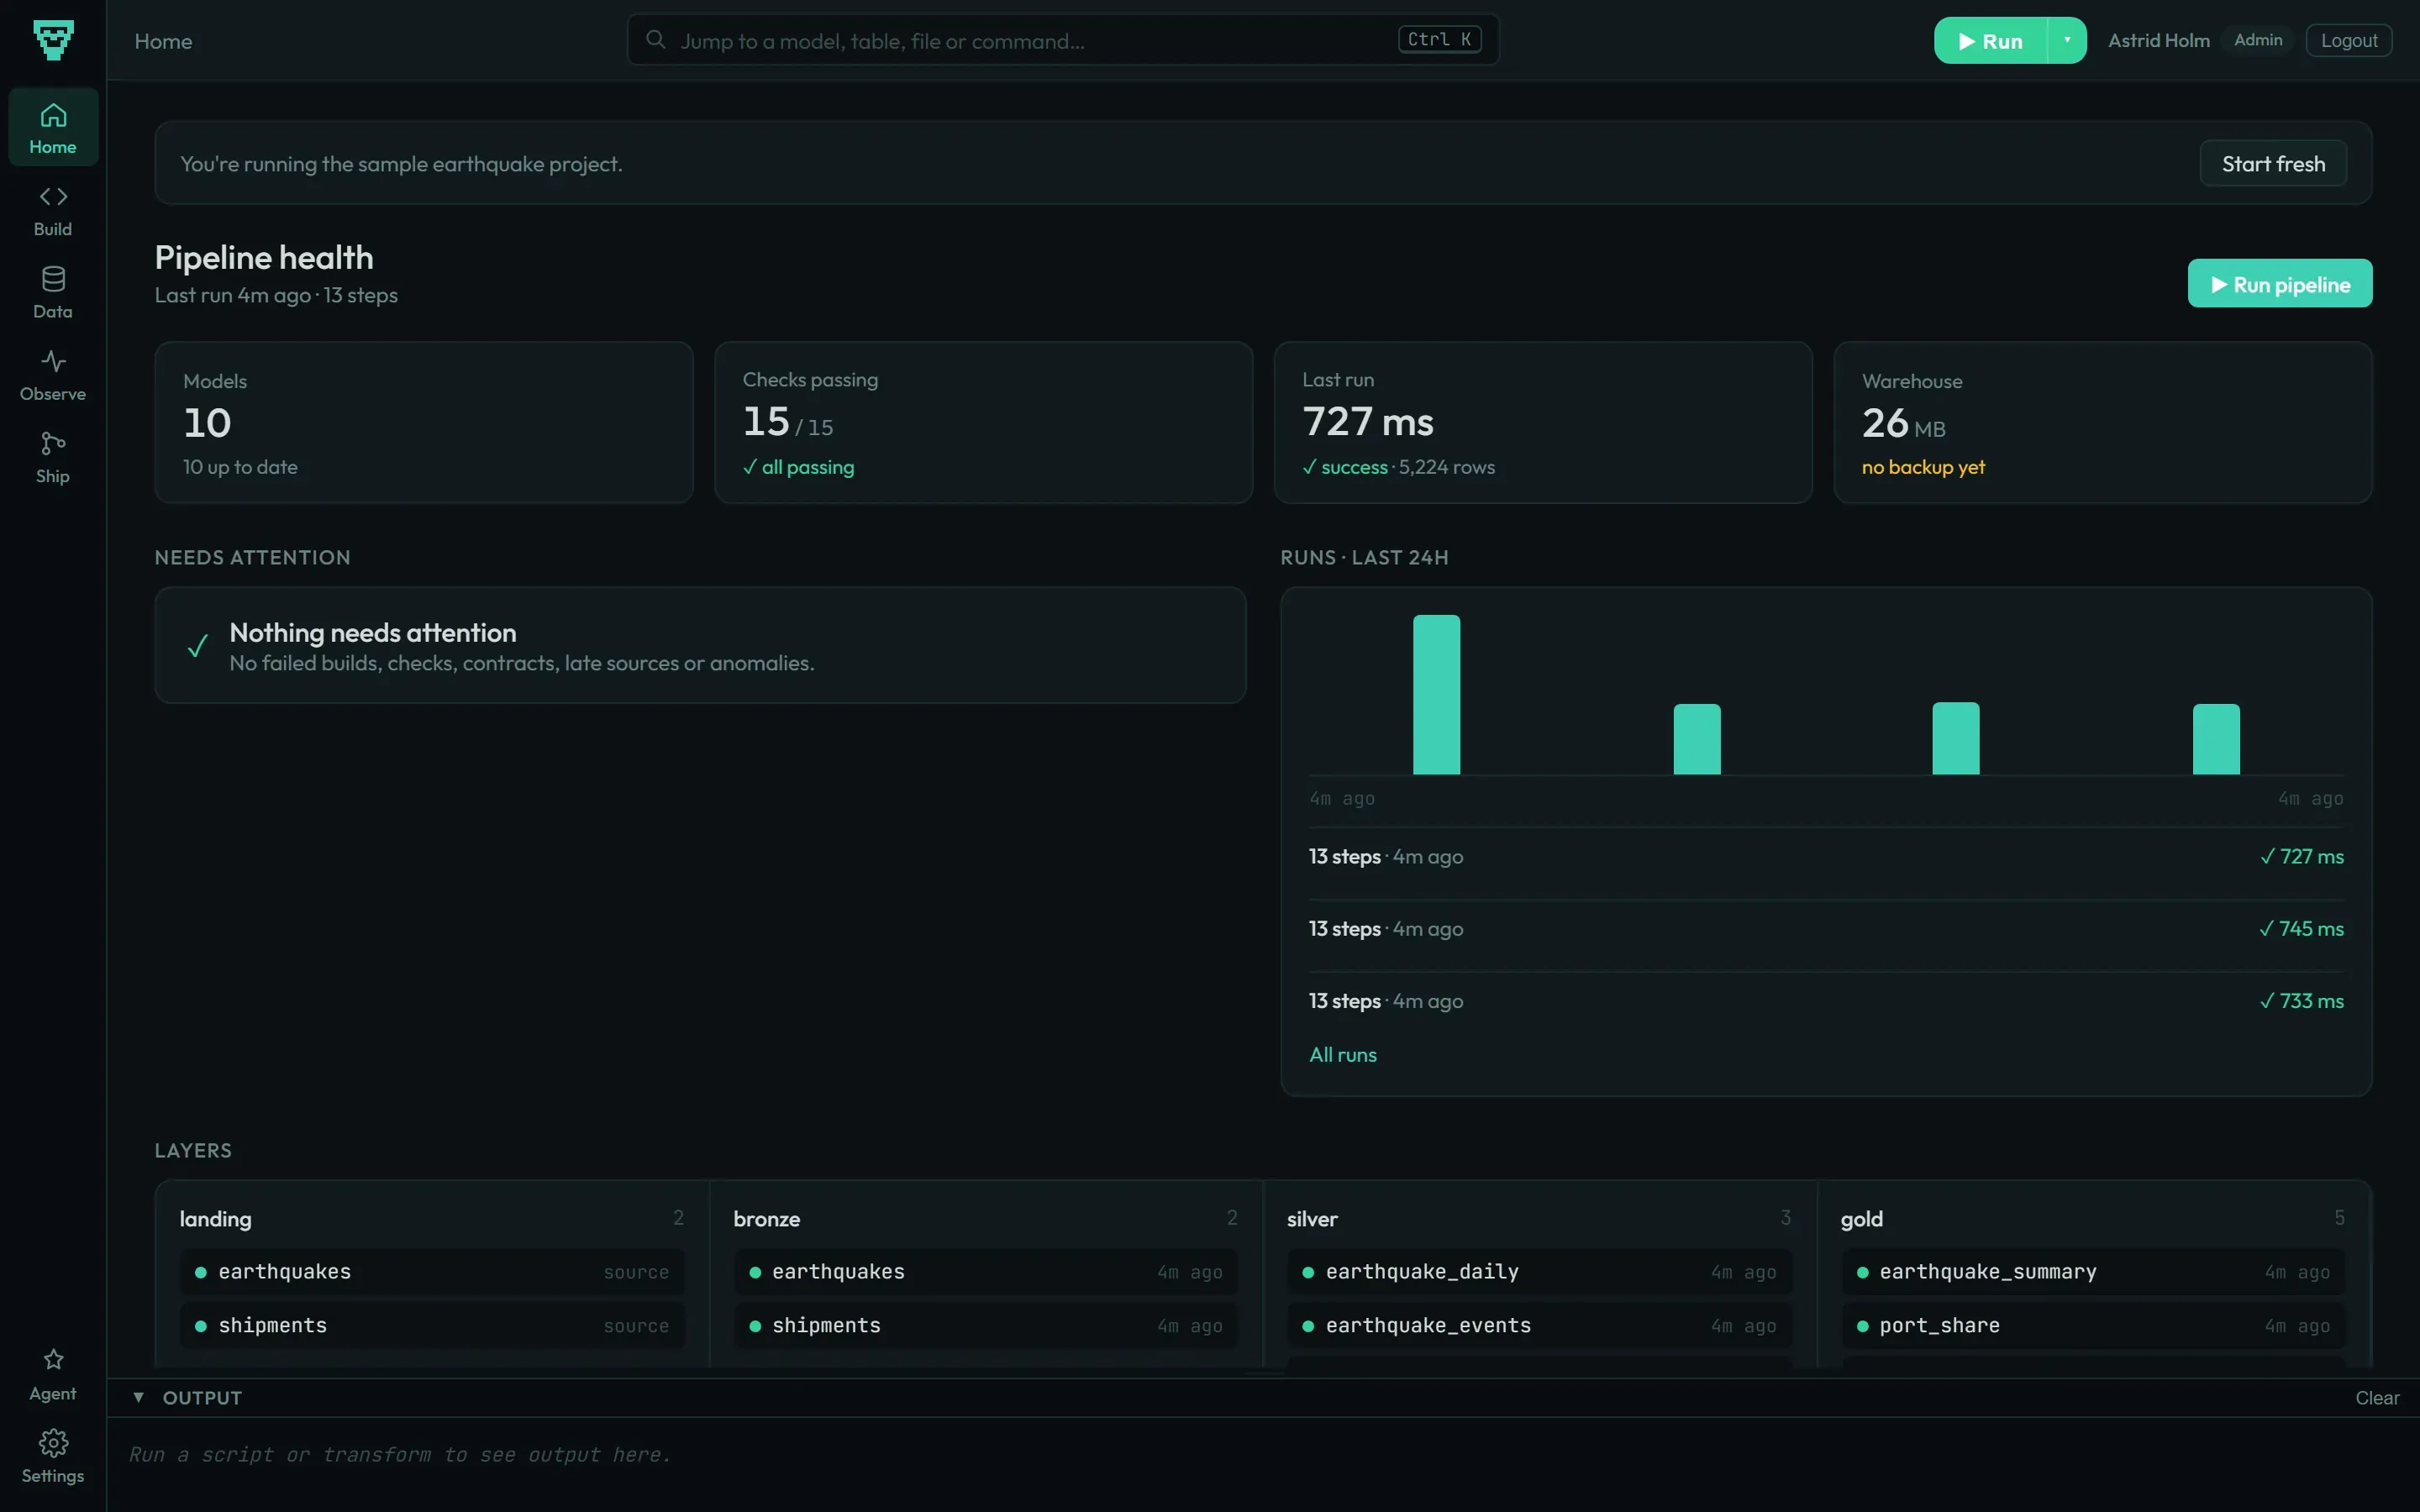Image resolution: width=2420 pixels, height=1512 pixels.
Task: Open the Models stat card
Action: (424, 422)
